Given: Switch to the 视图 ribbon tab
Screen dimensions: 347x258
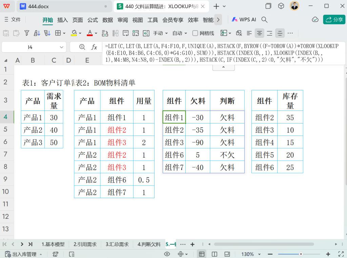Looking at the screenshot, I should click(138, 20).
